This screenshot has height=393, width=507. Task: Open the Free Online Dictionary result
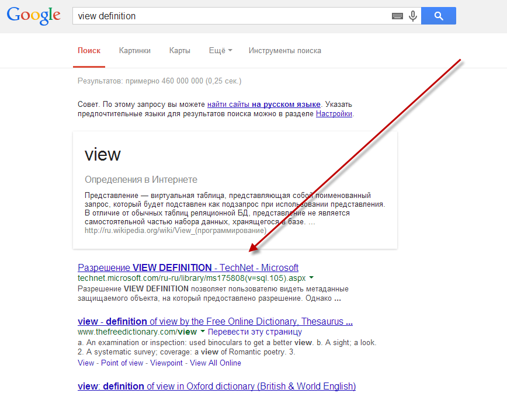tap(215, 321)
